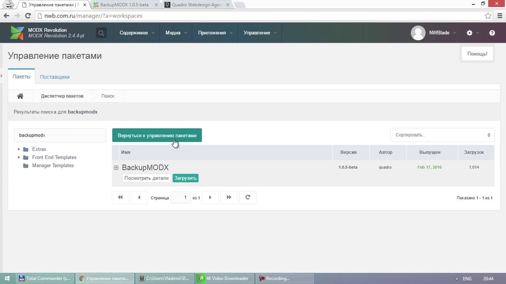Open the Сортировать sort dropdown

(x=442, y=135)
